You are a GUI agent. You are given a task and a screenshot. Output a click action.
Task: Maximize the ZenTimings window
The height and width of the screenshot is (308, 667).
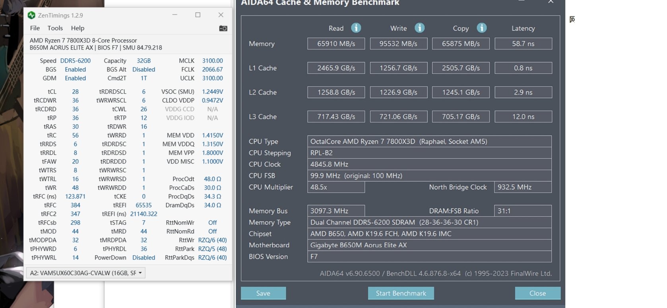point(198,15)
